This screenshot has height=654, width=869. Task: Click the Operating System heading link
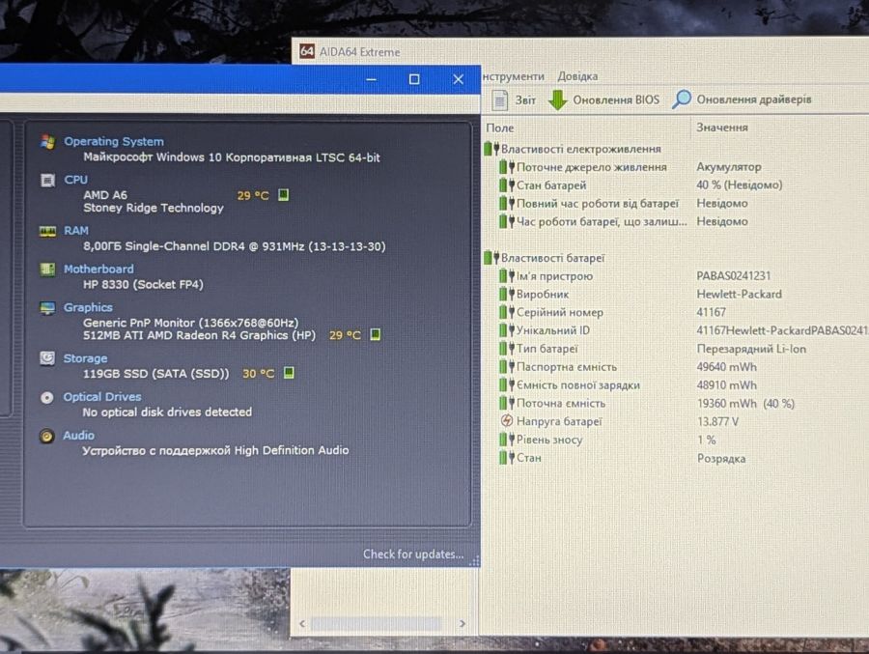[x=114, y=141]
